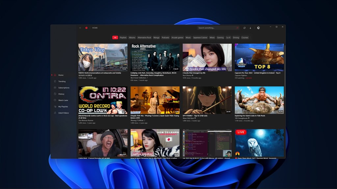Select the Lo-fi filter chip
The width and height of the screenshot is (337, 189).
pos(228,37)
